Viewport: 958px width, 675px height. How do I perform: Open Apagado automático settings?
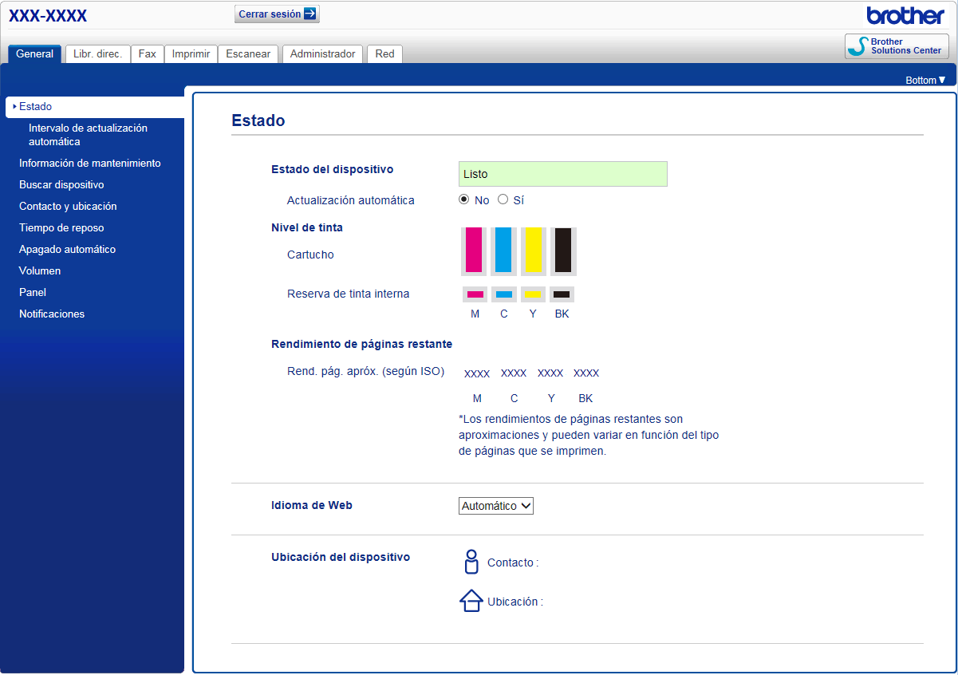(x=68, y=249)
